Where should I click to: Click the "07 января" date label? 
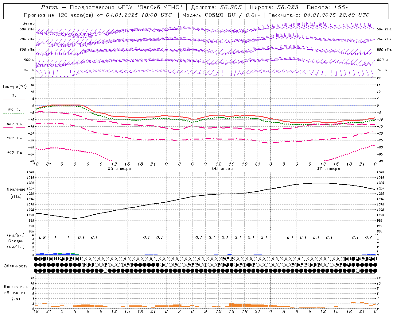pos(328,169)
